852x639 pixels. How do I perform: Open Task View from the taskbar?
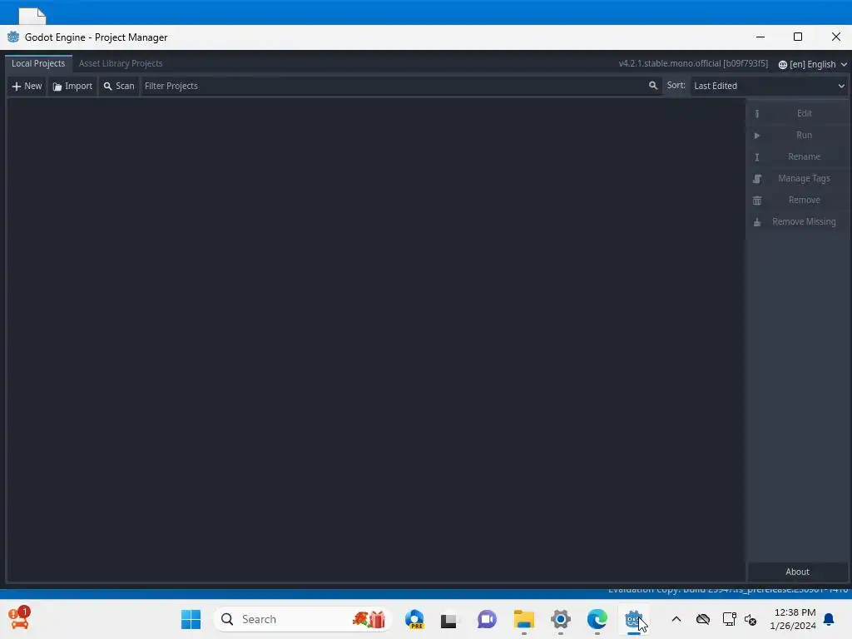pos(448,620)
